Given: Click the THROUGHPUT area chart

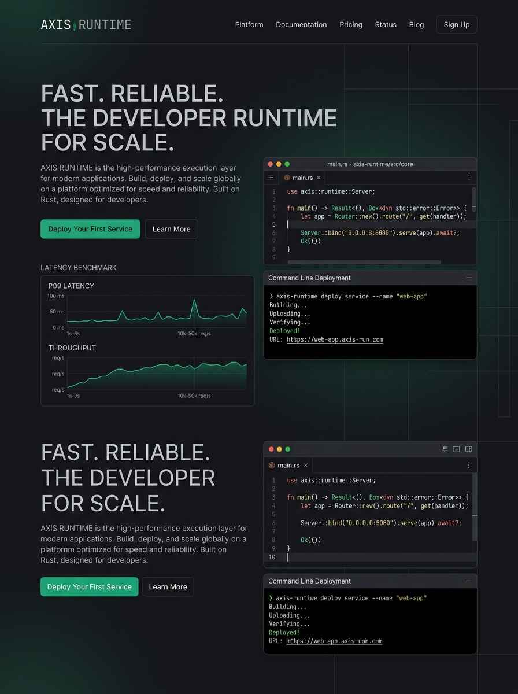Looking at the screenshot, I should pos(157,376).
